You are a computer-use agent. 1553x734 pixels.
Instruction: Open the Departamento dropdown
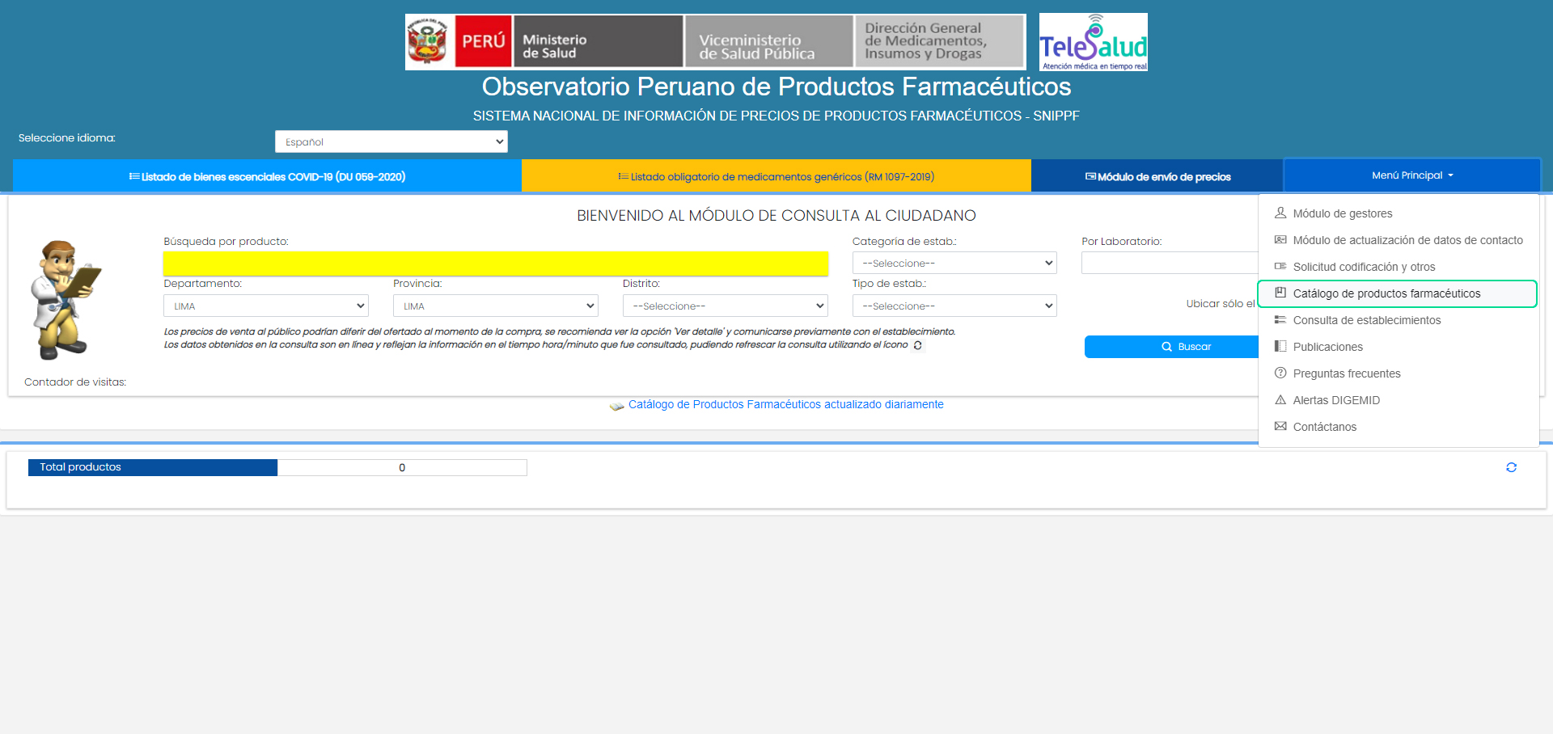[266, 306]
